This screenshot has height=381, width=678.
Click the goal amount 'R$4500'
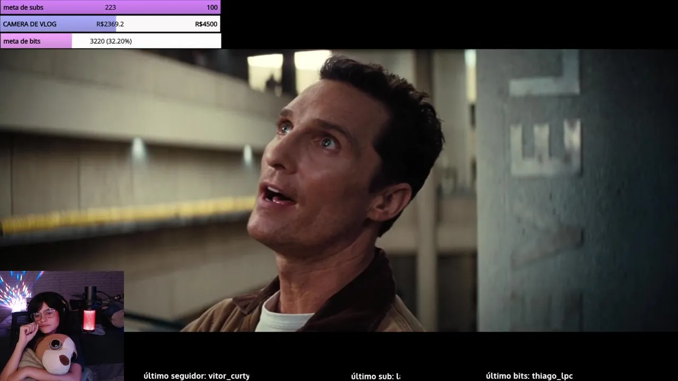pyautogui.click(x=206, y=24)
